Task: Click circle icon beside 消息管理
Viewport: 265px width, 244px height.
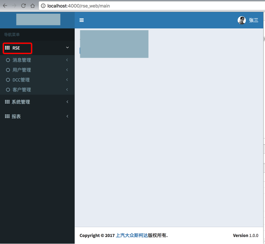Action: click(x=8, y=60)
